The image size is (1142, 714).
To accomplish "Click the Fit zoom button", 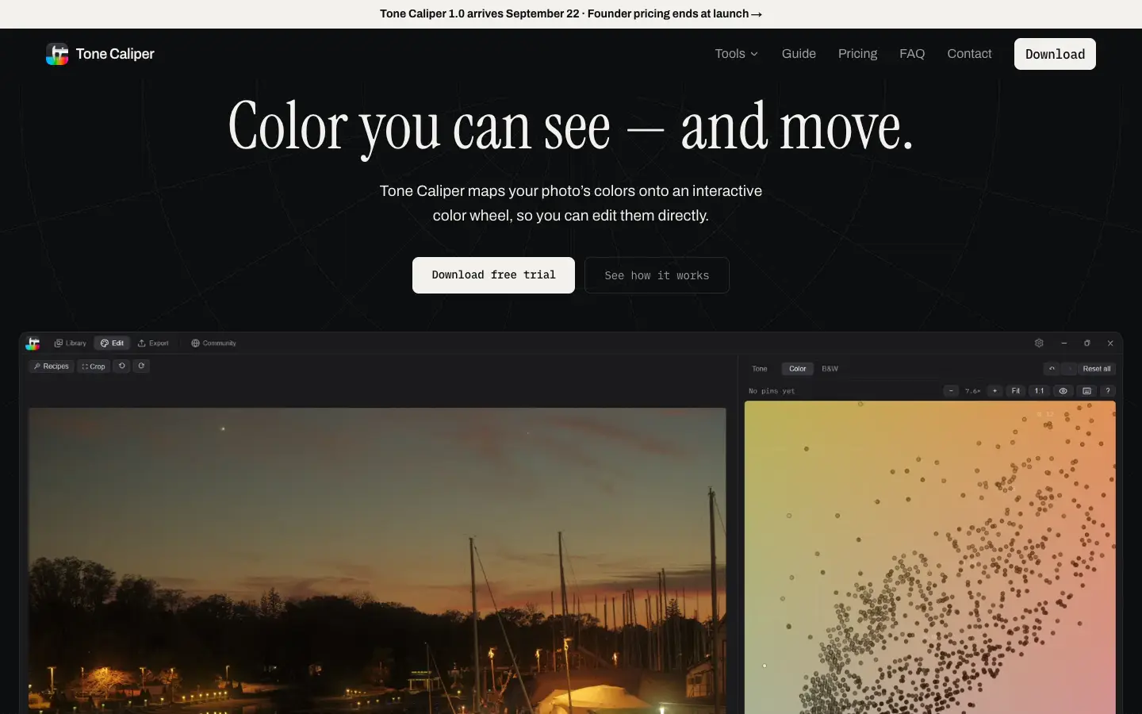I will [x=1016, y=391].
